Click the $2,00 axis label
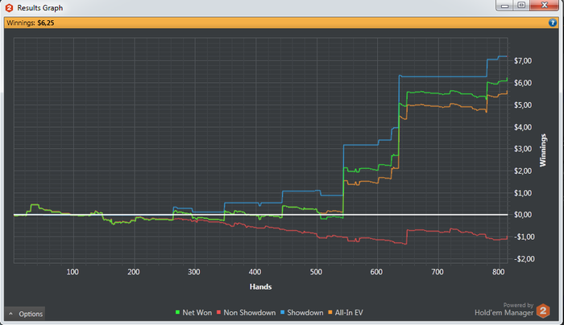The image size is (564, 325). 523,171
